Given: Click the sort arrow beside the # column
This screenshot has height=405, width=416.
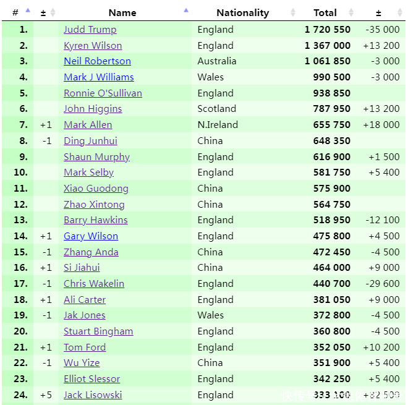Looking at the screenshot, I should coord(27,11).
